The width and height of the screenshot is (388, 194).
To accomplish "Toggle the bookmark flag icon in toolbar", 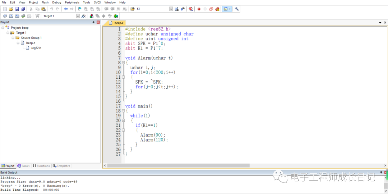I will tap(80, 9).
